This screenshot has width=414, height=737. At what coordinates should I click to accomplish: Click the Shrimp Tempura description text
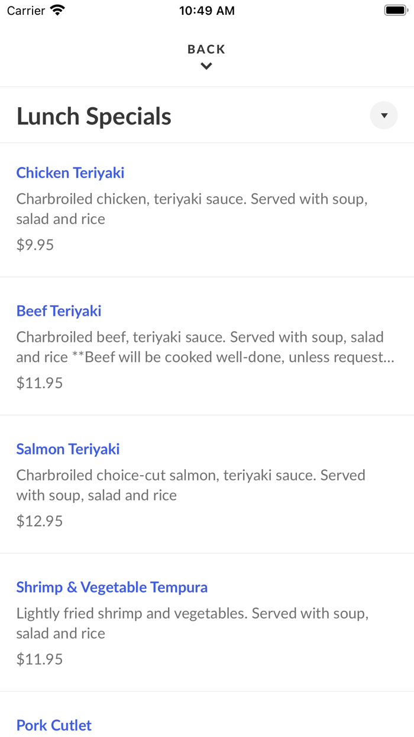coord(193,623)
